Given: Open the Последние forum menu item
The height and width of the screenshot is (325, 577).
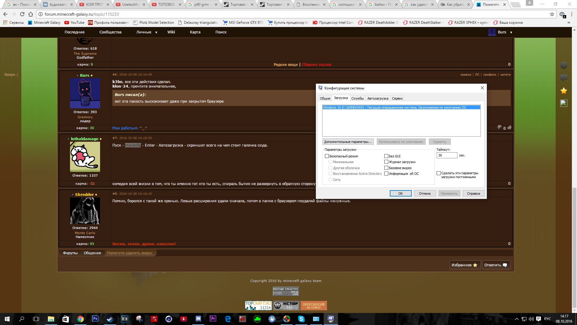Looking at the screenshot, I should [x=75, y=32].
